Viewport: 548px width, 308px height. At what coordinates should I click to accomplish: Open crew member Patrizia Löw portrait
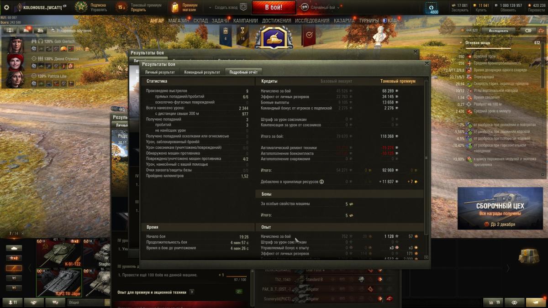(16, 79)
